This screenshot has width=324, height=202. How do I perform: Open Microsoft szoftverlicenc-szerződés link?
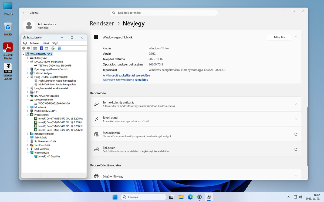pos(125,80)
